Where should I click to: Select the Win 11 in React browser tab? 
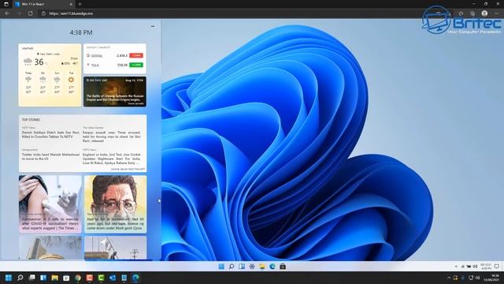[x=44, y=4]
